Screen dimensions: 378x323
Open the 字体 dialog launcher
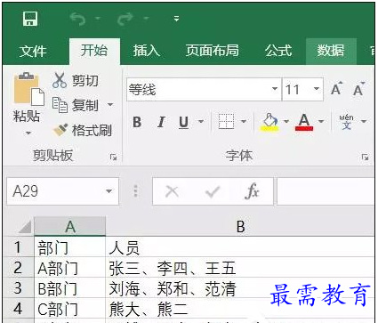tap(366, 157)
